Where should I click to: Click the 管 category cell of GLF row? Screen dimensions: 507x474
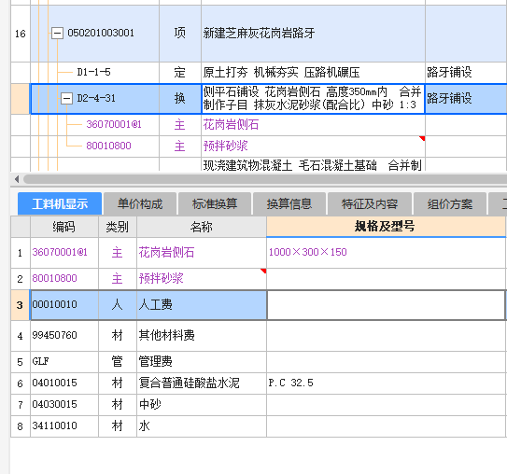pyautogui.click(x=118, y=361)
